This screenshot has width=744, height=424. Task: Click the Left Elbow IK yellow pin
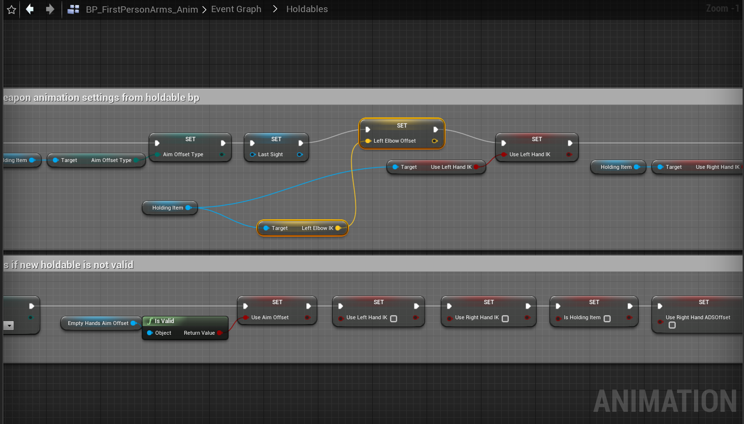click(338, 228)
